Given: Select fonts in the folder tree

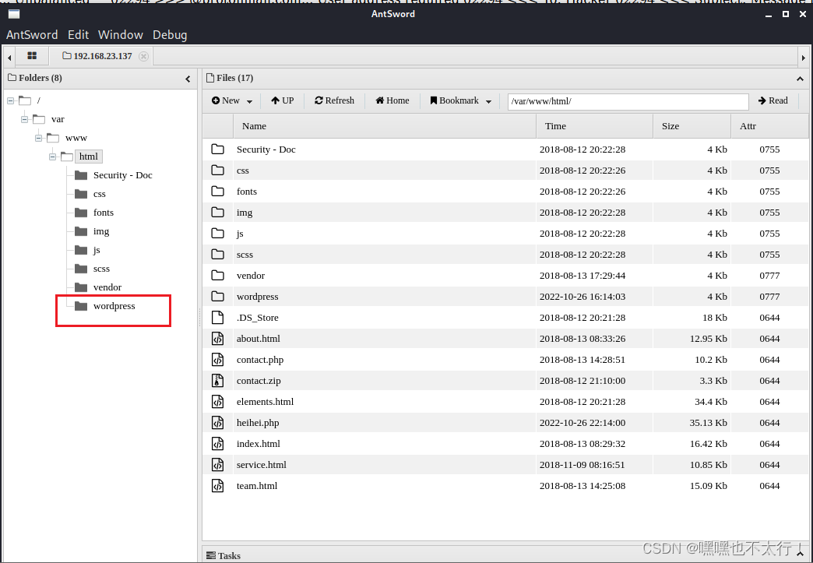Looking at the screenshot, I should click(x=103, y=213).
